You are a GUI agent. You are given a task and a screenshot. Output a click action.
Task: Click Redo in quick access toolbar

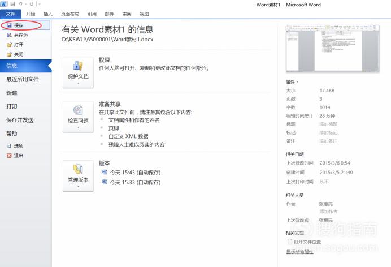point(32,4)
